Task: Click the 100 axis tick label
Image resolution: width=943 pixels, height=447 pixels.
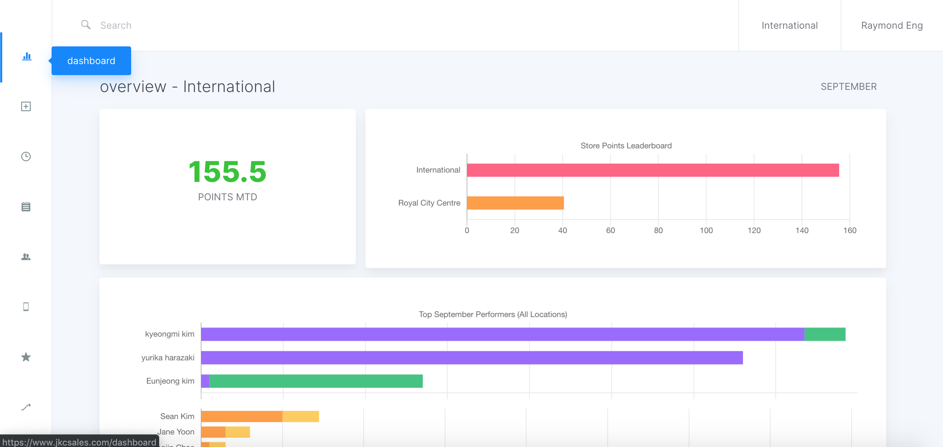Action: 706,230
